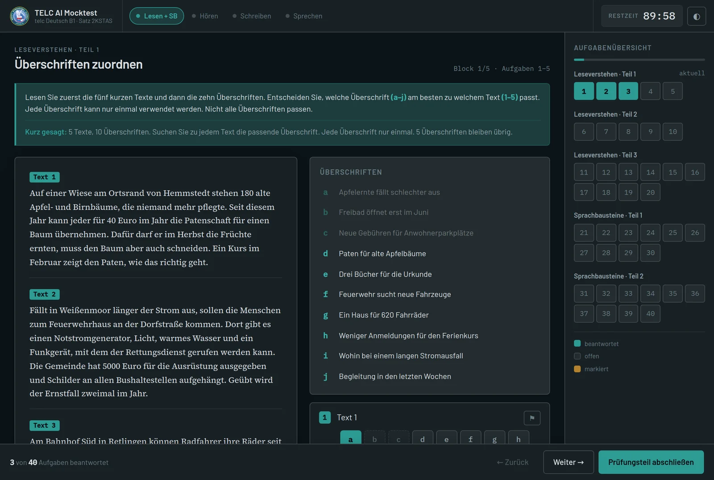
Task: Jump to task 3 in overview
Action: pyautogui.click(x=628, y=91)
